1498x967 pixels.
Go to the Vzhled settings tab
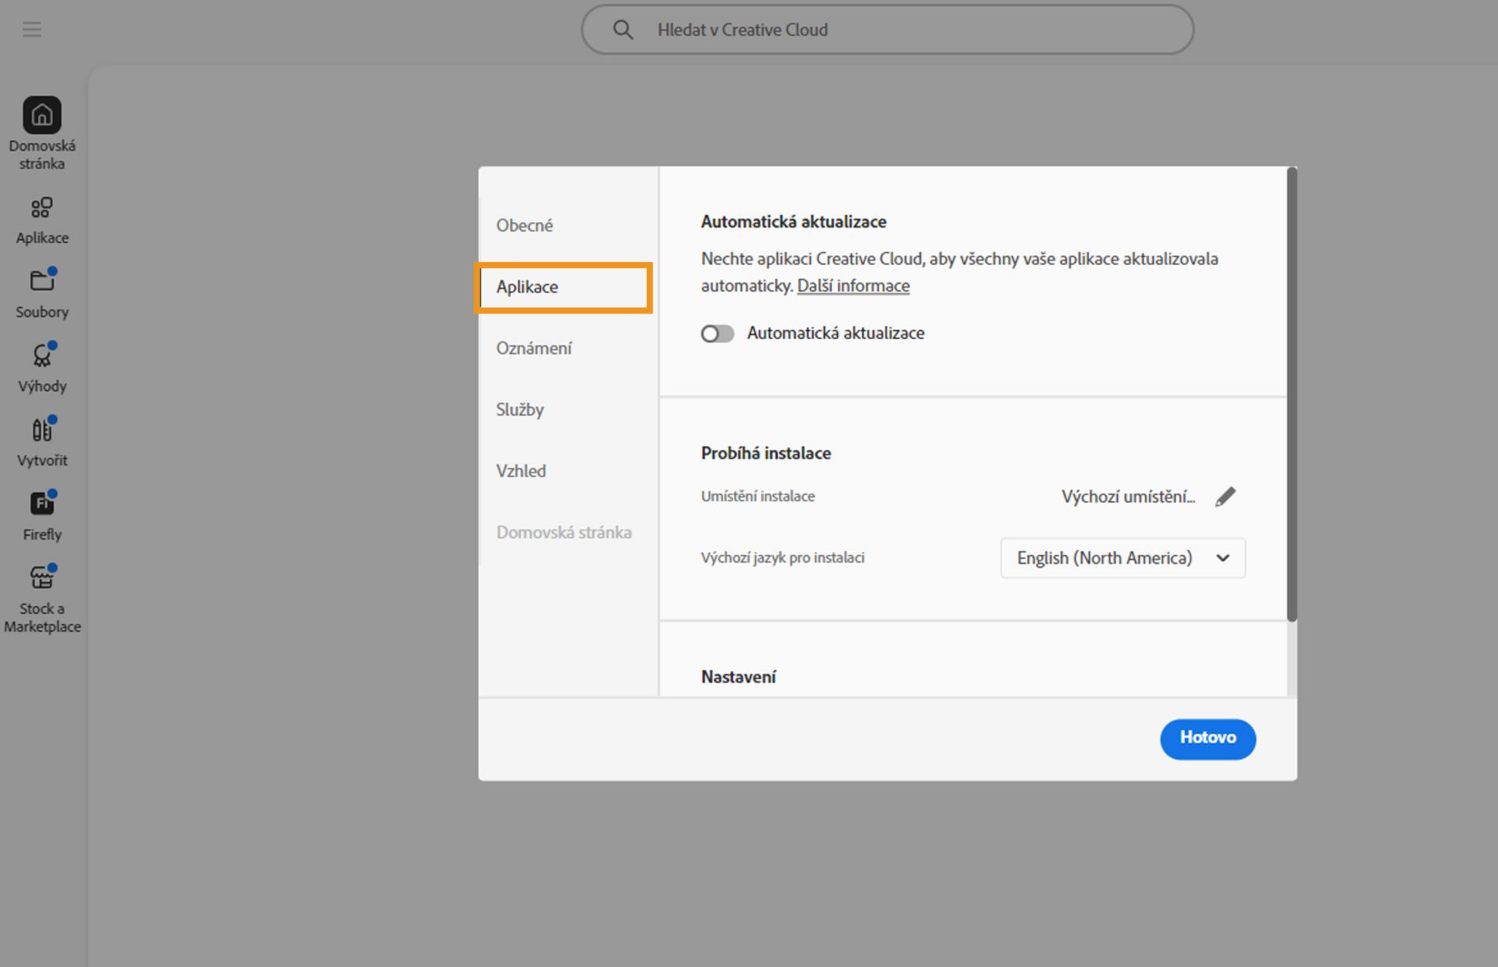[x=520, y=471]
